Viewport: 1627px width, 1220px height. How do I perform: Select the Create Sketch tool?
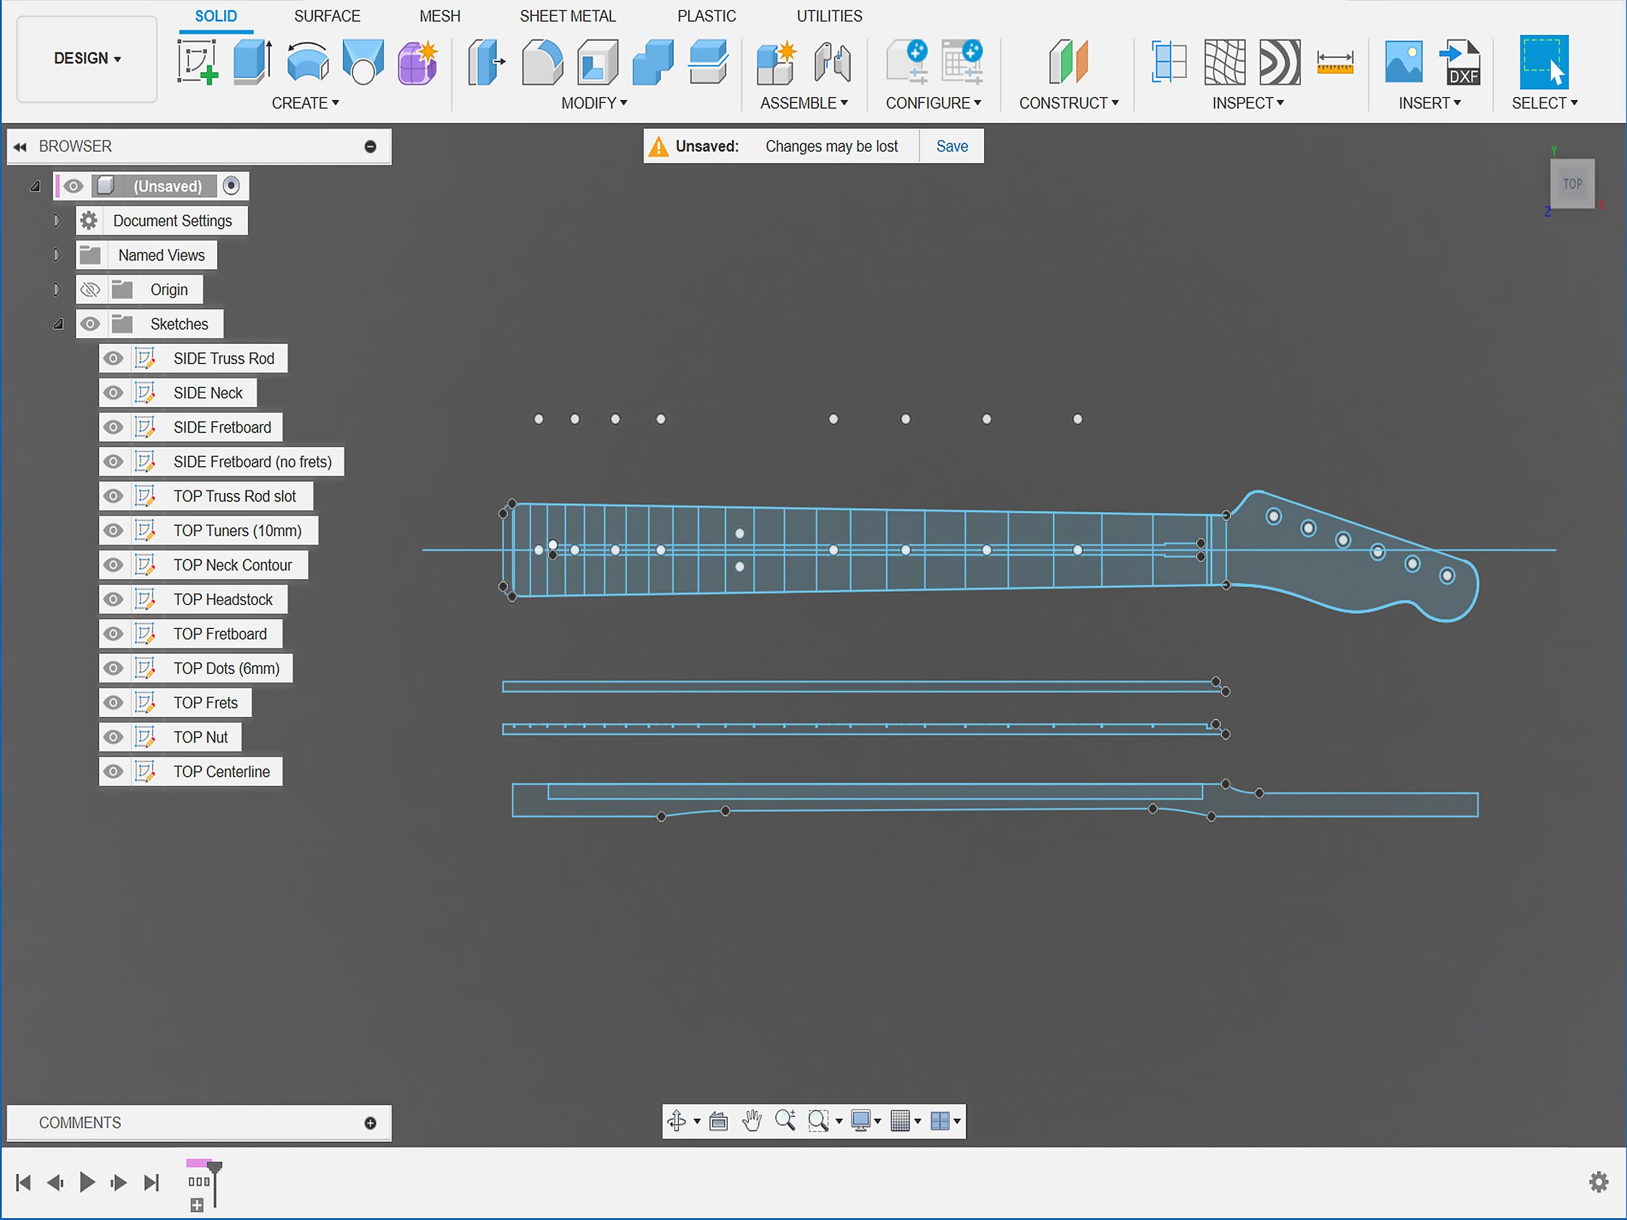(x=197, y=62)
